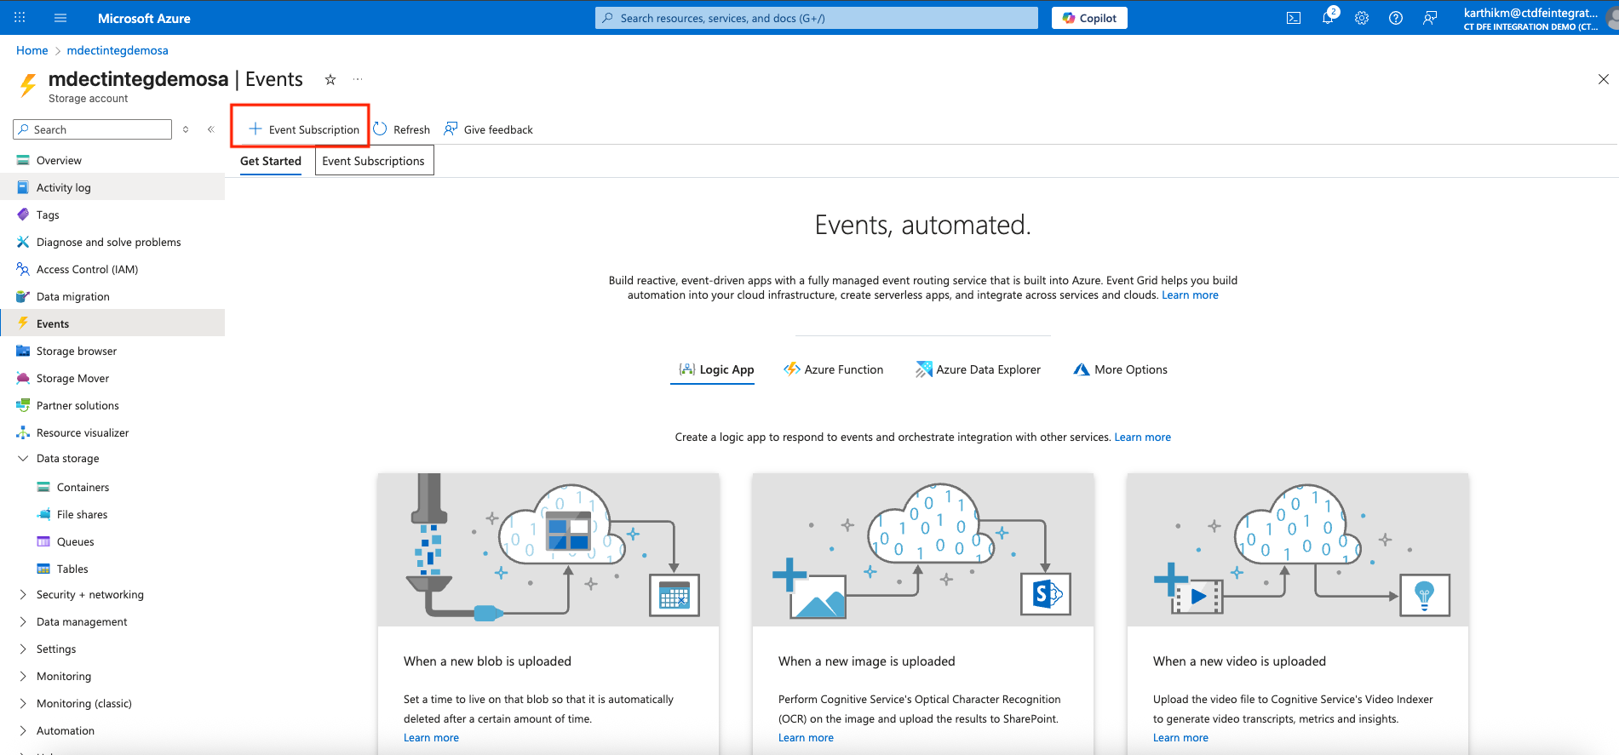Viewport: 1619px width, 755px height.
Task: Expand Security + networking section
Action: tap(23, 595)
